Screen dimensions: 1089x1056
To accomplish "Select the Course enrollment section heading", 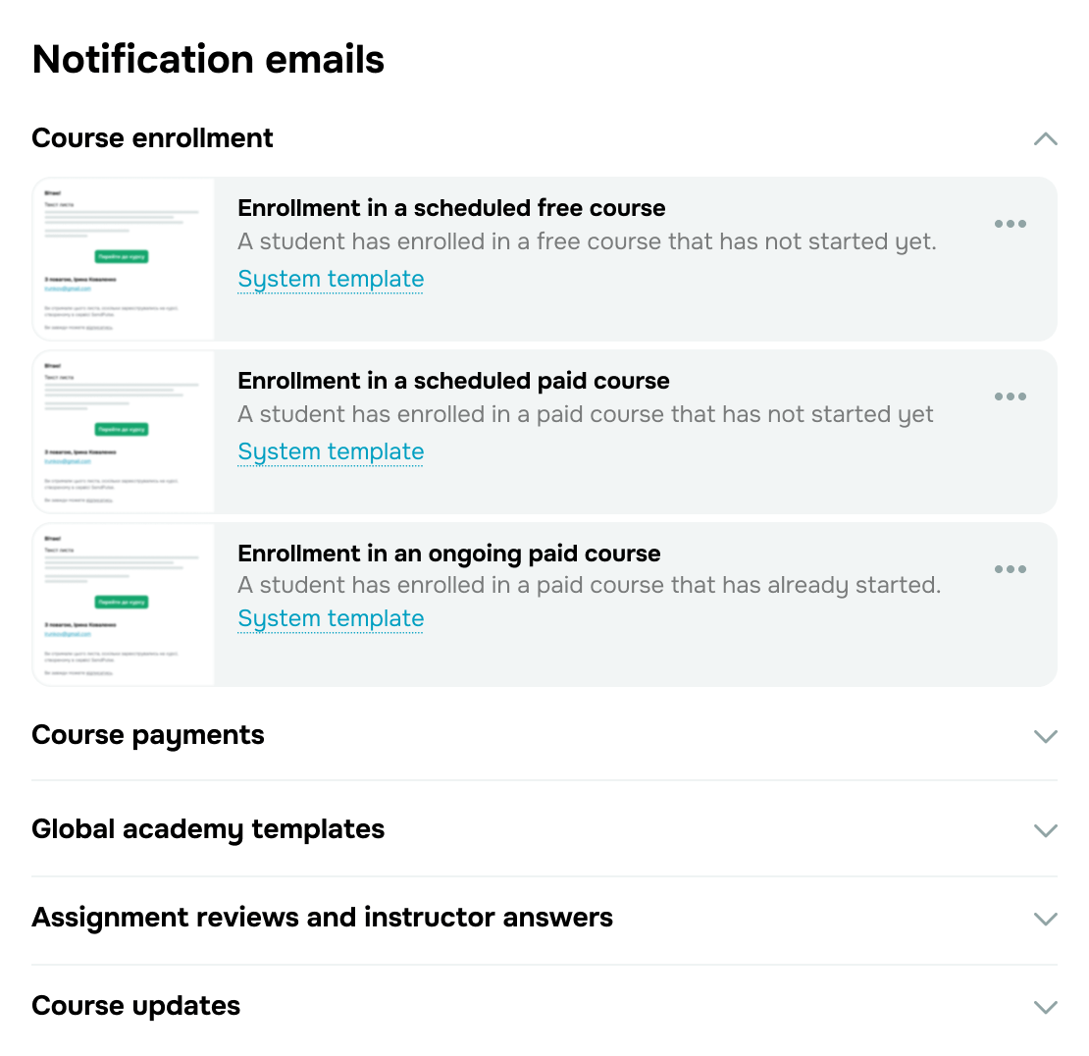I will pyautogui.click(x=152, y=138).
